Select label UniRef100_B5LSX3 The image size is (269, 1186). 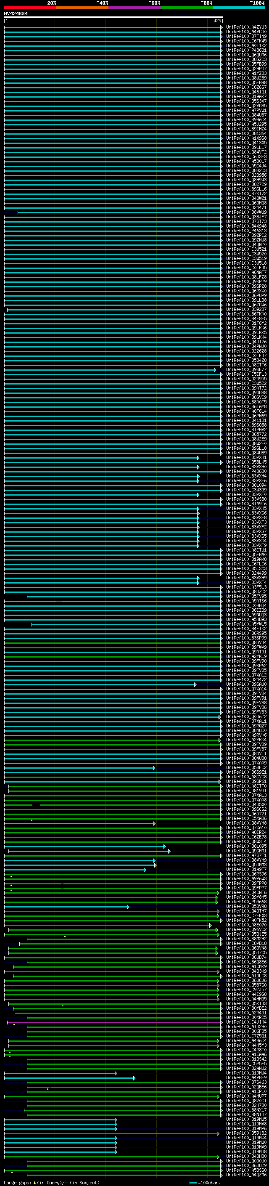(x=246, y=569)
